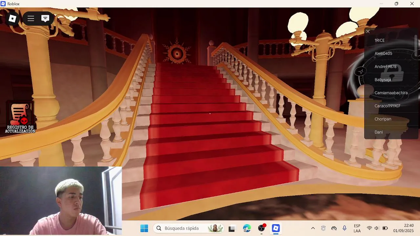
Task: Select player Dani in the list
Action: pyautogui.click(x=391, y=132)
